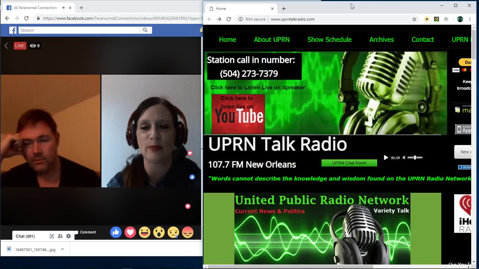479x269 pixels.
Task: Reload the UPRN Talk Radio page
Action: pyautogui.click(x=229, y=19)
